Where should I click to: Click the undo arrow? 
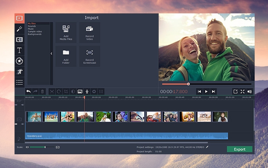[x=28, y=91]
